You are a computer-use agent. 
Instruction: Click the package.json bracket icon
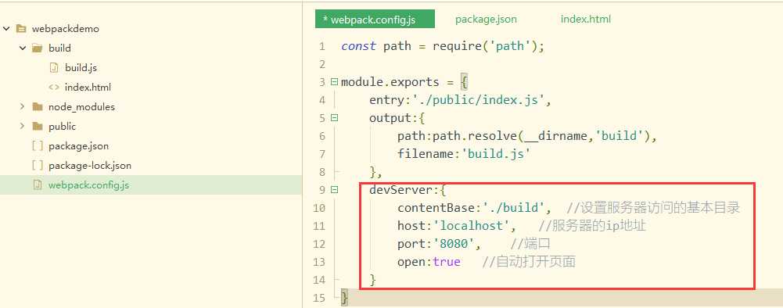(37, 145)
